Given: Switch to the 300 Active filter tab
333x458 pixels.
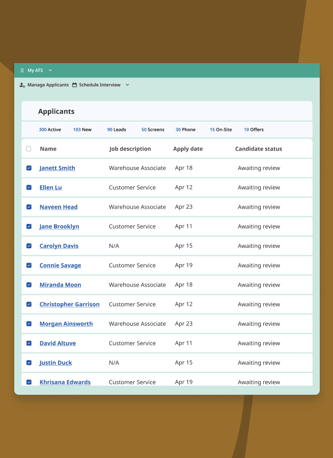Looking at the screenshot, I should point(50,130).
